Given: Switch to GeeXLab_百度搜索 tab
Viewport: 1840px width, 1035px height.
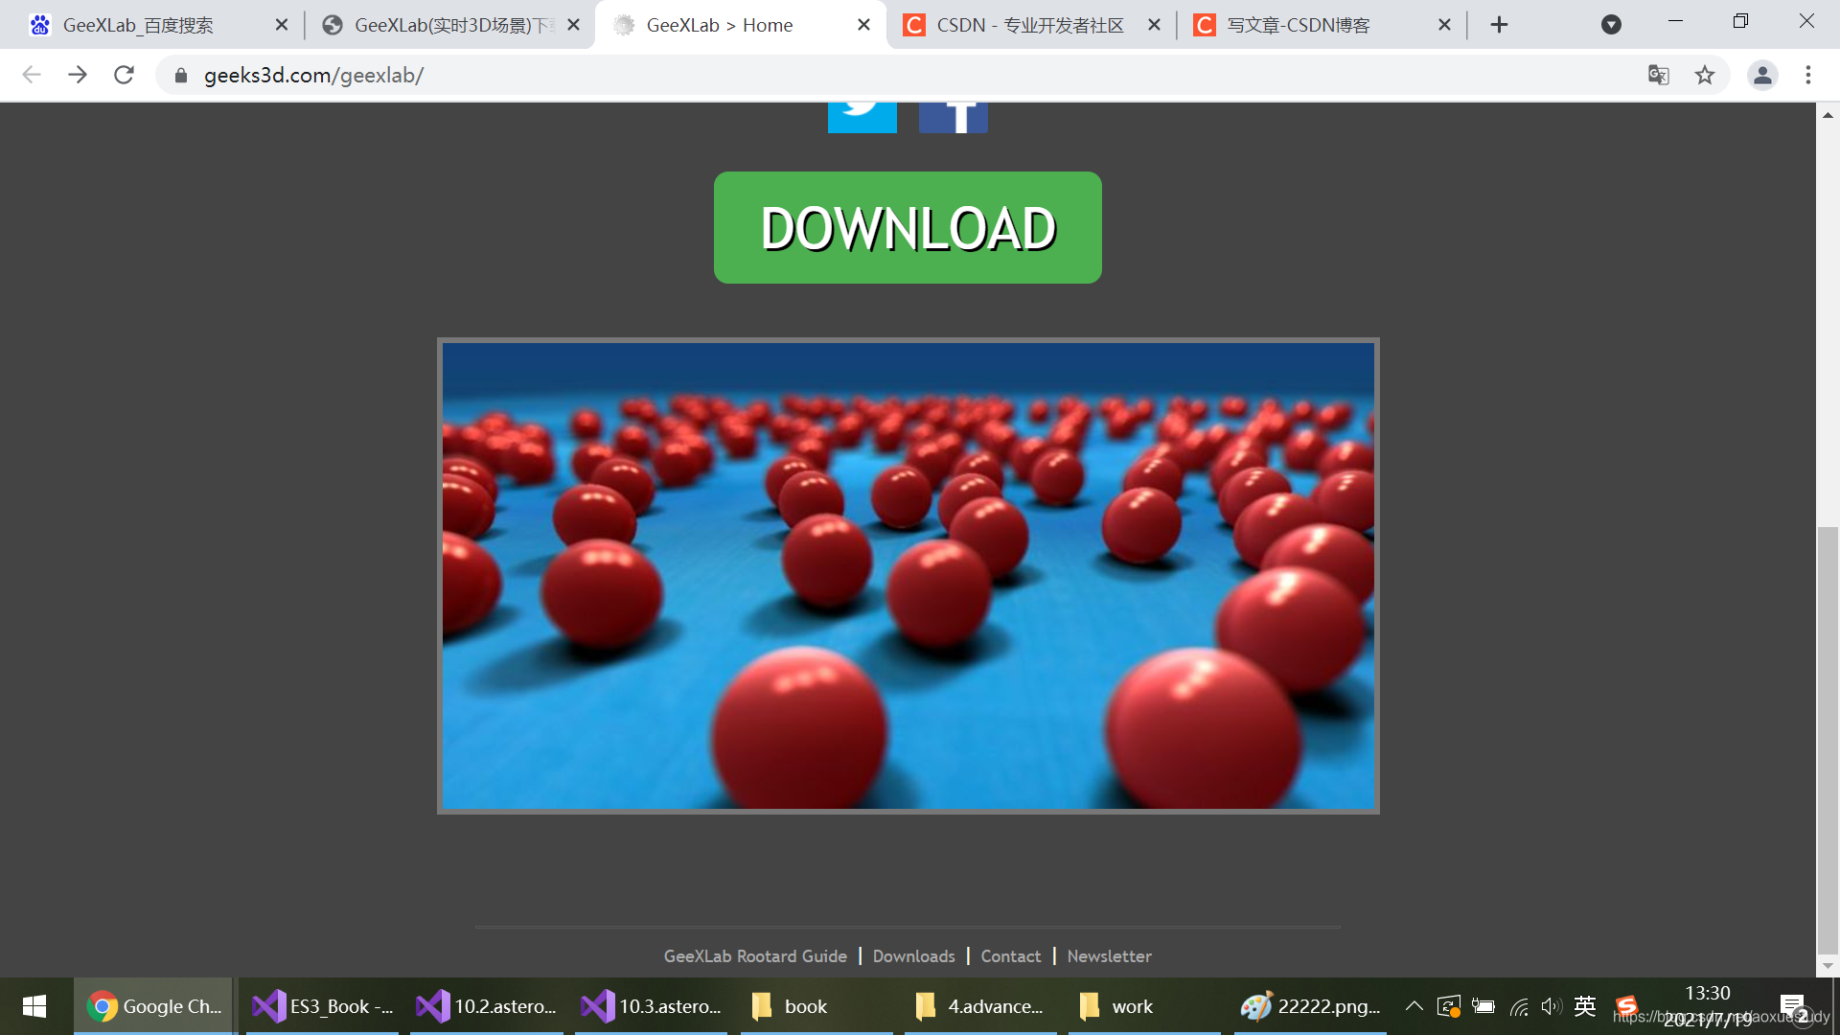Looking at the screenshot, I should pos(139,25).
